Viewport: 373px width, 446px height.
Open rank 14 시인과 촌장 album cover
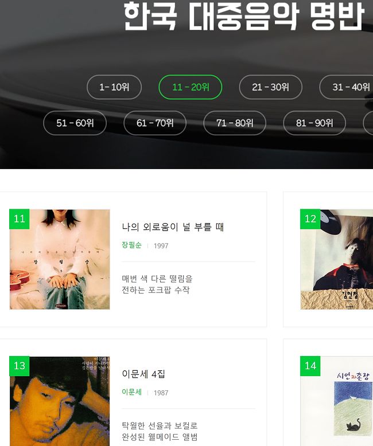click(336, 401)
